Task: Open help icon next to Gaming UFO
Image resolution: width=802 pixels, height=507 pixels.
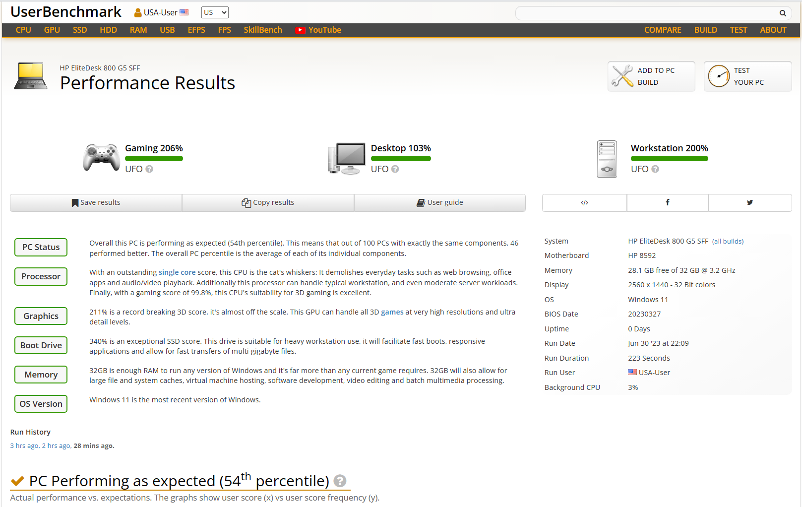Action: coord(149,169)
